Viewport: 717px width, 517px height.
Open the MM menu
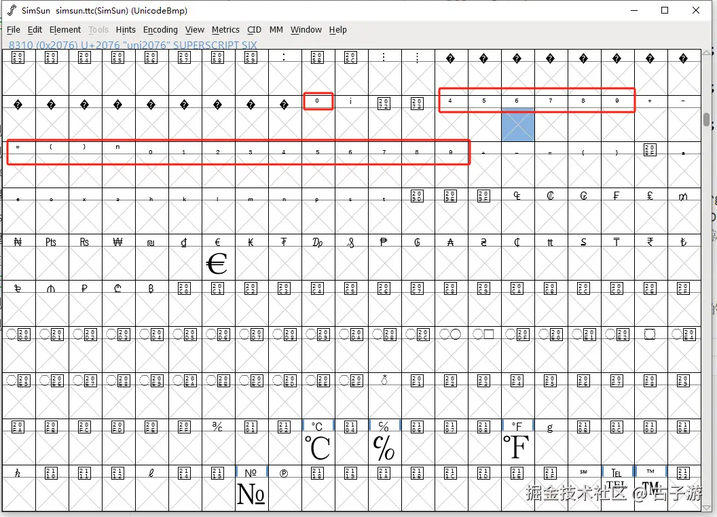tap(276, 30)
